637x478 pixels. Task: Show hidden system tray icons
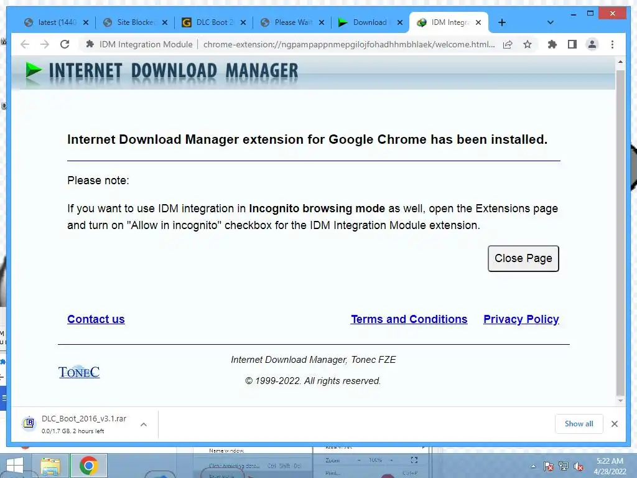coord(533,466)
